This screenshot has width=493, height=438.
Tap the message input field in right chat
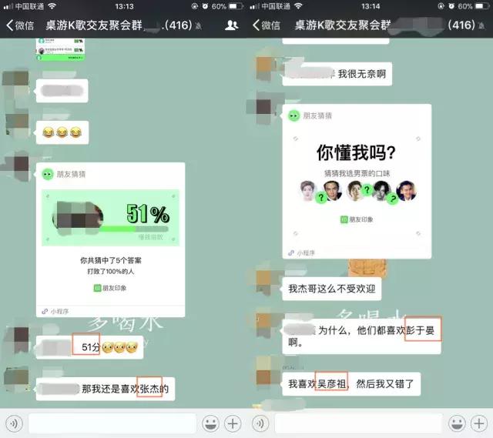358,423
